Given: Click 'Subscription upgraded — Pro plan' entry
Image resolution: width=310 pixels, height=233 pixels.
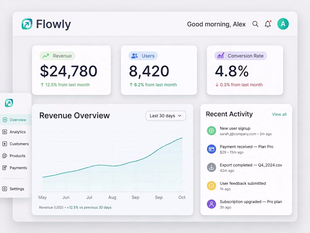Looking at the screenshot, I should [x=251, y=201].
